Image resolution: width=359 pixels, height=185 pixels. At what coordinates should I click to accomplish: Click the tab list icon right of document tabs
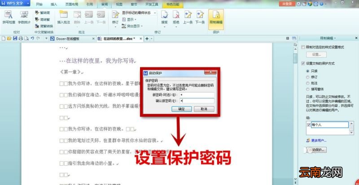[x=294, y=39]
